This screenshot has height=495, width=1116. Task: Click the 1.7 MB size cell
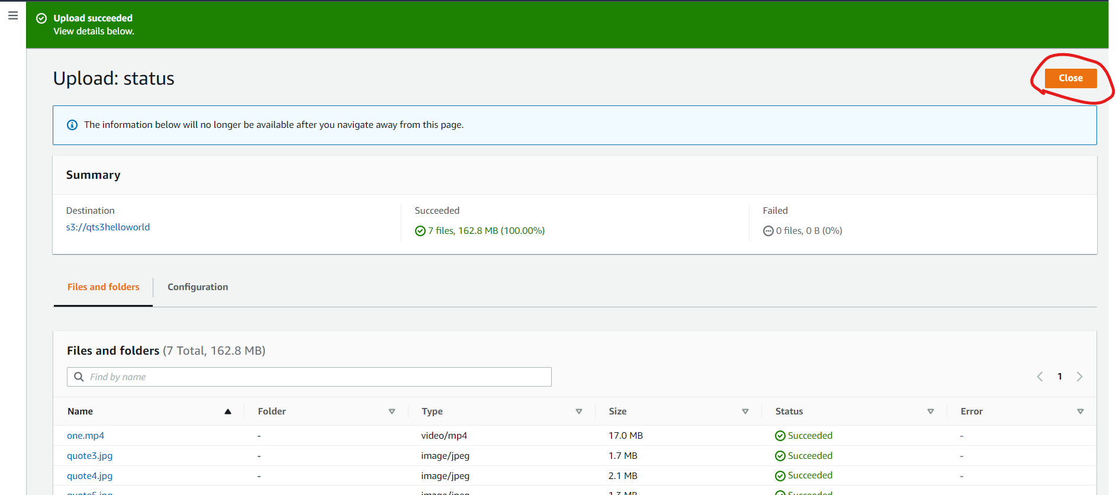(623, 456)
